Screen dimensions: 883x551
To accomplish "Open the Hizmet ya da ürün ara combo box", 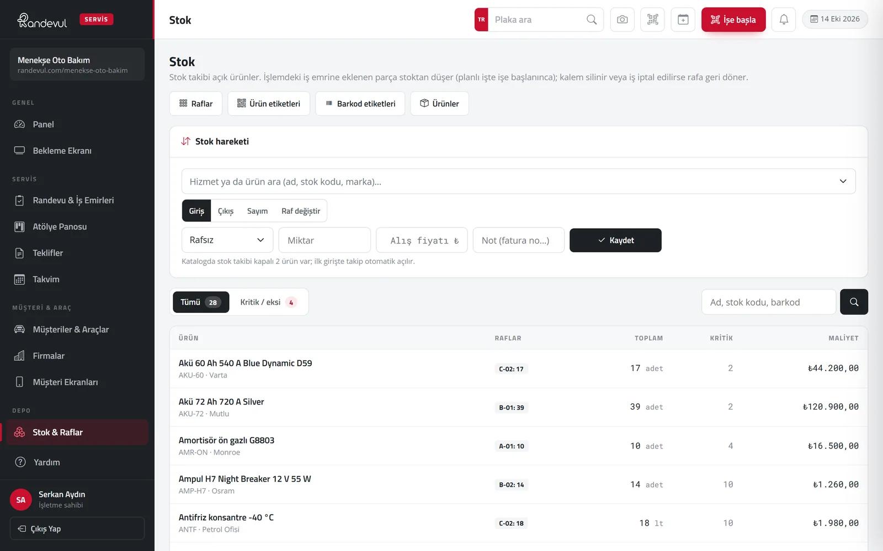I will click(519, 181).
